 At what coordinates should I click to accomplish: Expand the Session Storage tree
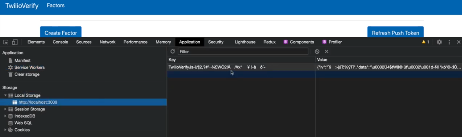point(5,109)
